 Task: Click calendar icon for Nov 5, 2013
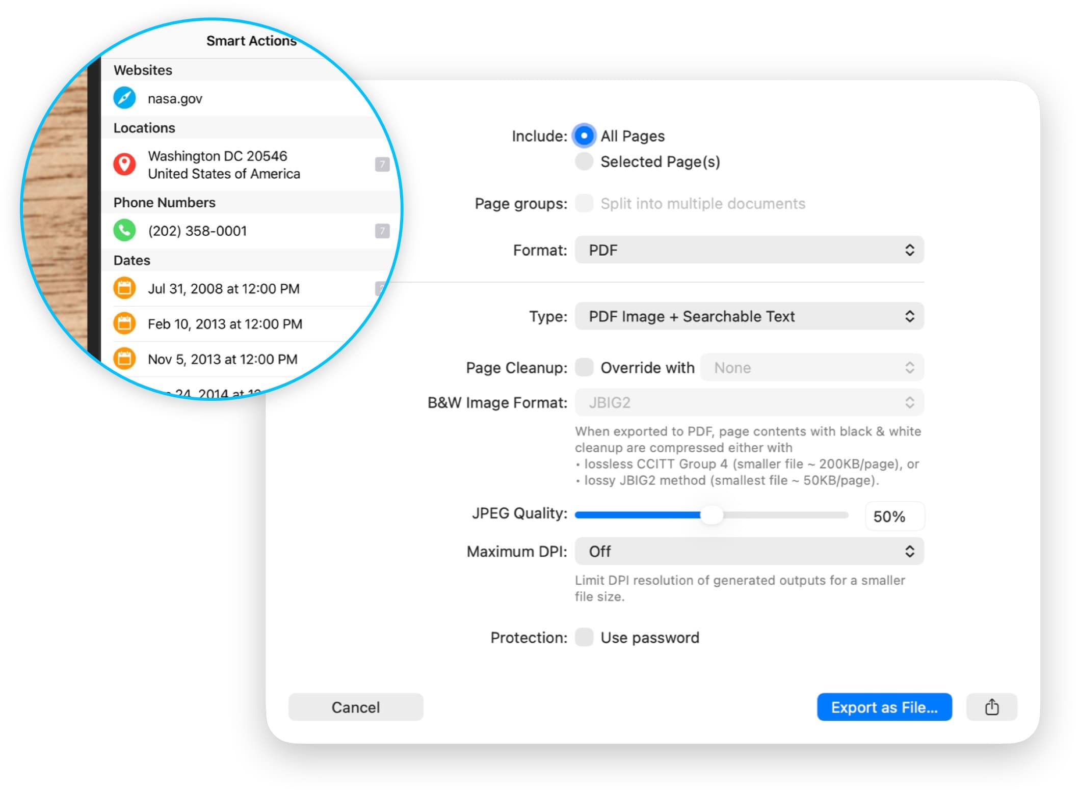click(124, 359)
